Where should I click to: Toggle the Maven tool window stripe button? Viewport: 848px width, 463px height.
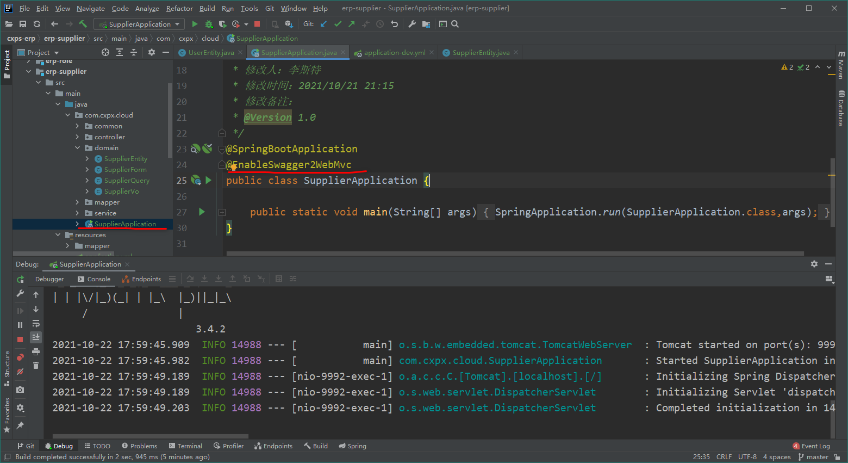(x=841, y=65)
